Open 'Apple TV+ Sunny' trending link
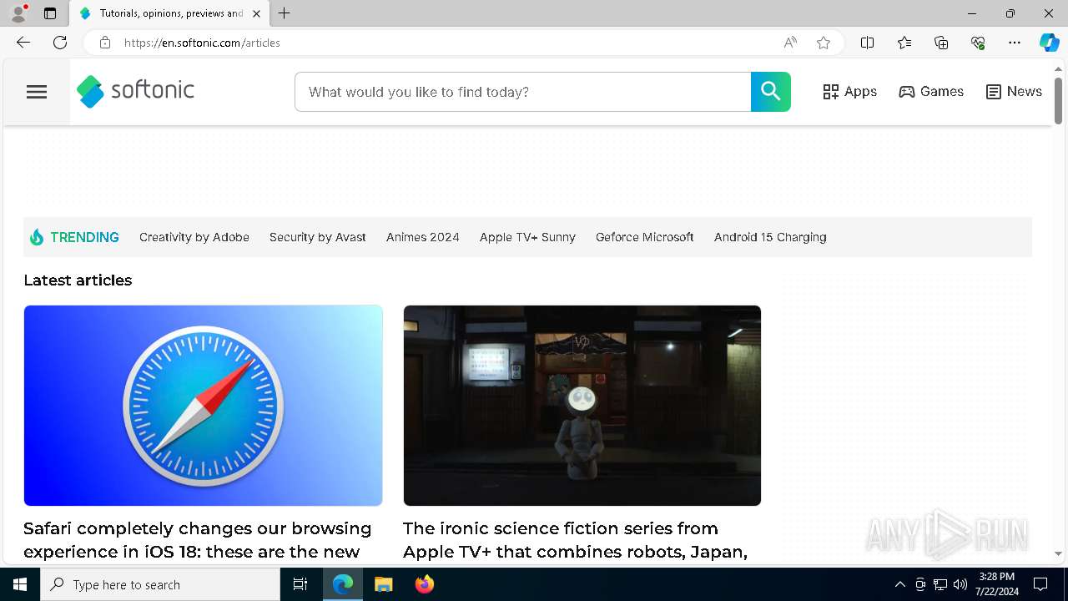Viewport: 1068px width, 601px height. point(527,237)
